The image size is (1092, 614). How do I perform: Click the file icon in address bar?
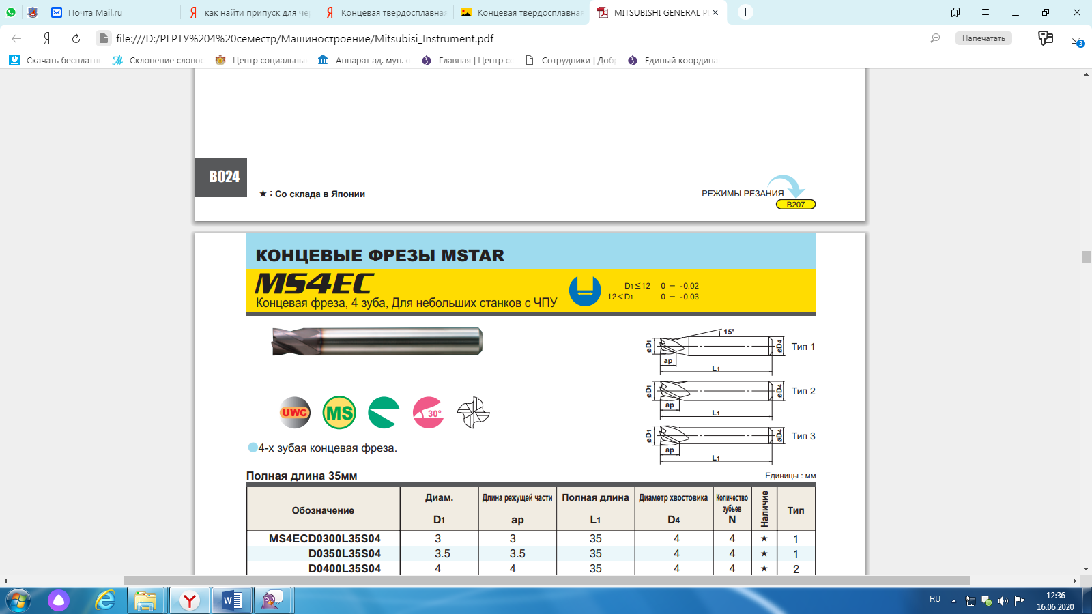click(x=103, y=38)
